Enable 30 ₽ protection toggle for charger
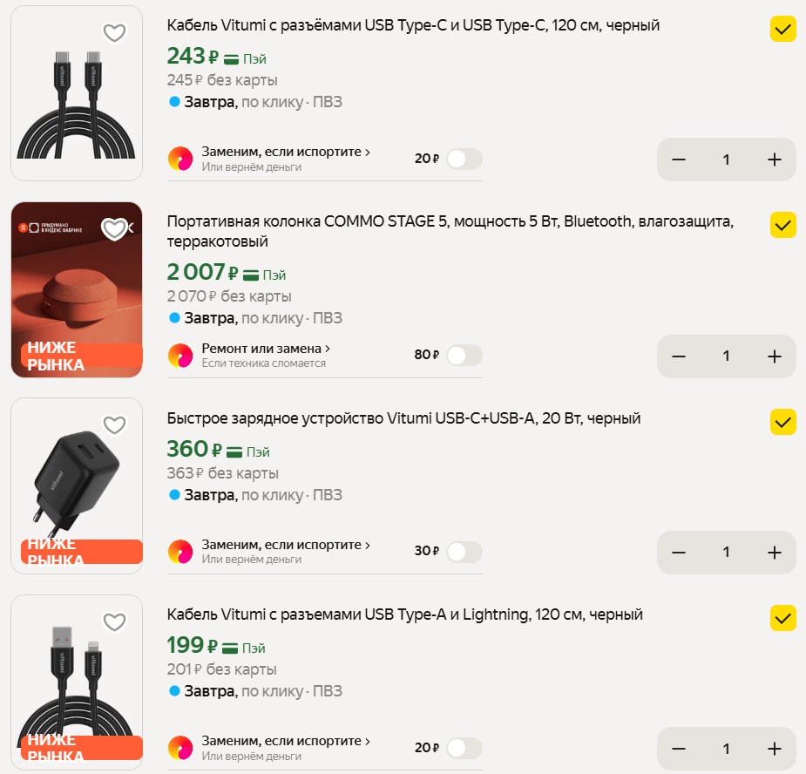The image size is (806, 774). [x=464, y=552]
